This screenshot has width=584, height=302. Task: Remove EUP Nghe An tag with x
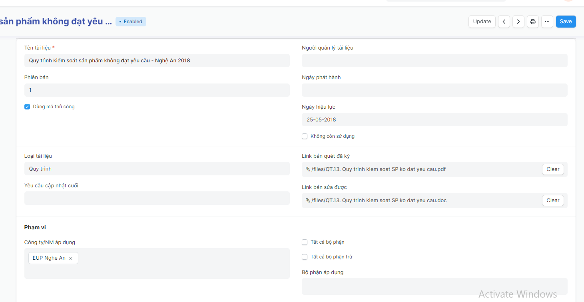tap(71, 258)
